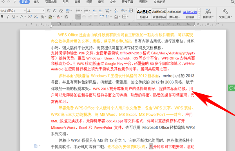Show or hide paragraph marks

coord(123,11)
